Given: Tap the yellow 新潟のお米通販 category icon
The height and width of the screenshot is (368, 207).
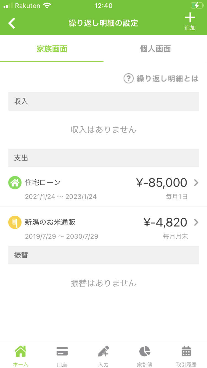Looking at the screenshot, I should pyautogui.click(x=15, y=222).
